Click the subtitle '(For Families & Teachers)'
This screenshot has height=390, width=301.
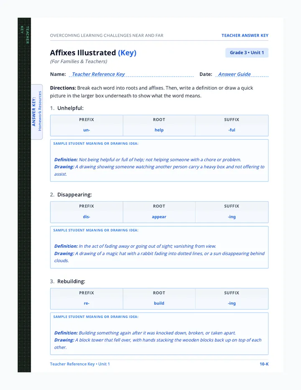tap(79, 62)
